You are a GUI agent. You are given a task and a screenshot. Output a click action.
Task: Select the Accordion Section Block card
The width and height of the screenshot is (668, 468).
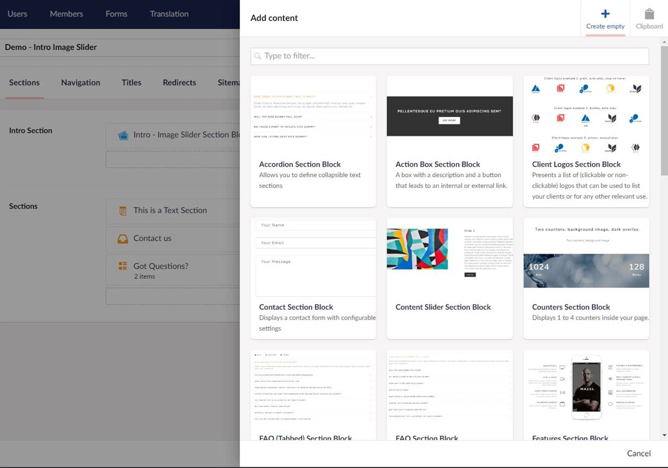click(313, 141)
